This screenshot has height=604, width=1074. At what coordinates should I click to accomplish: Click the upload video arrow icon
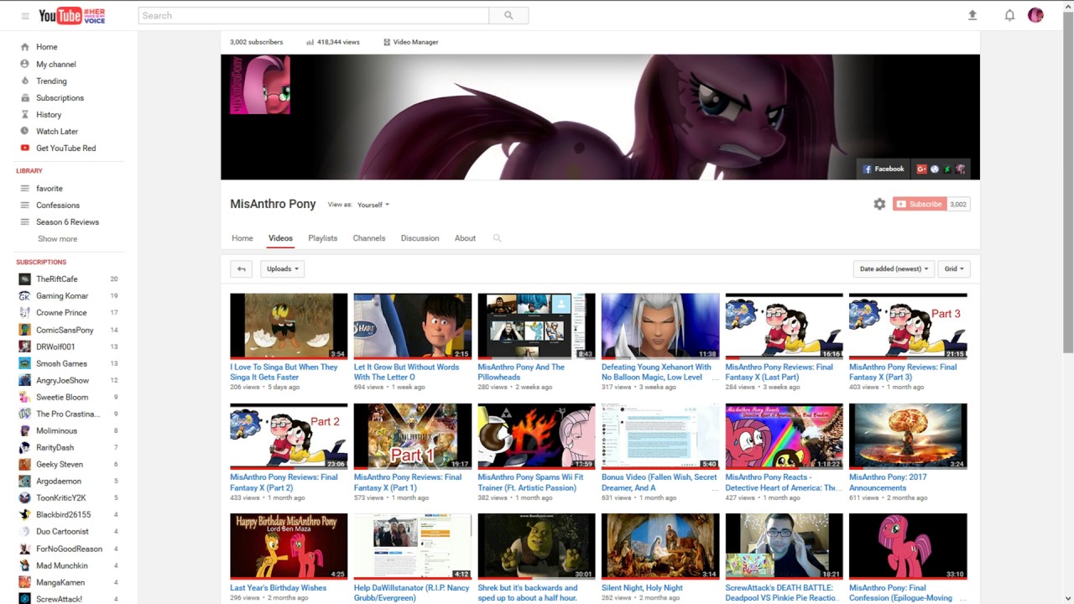click(972, 15)
